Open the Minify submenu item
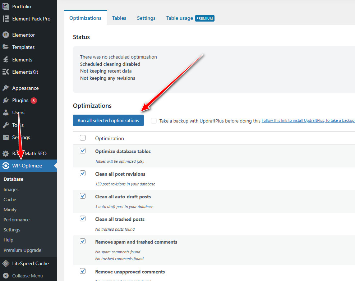 click(10, 209)
